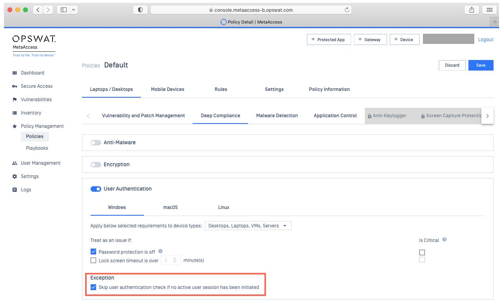501x307 pixels.
Task: Click Safari forward navigation arrow
Action: 48,10
